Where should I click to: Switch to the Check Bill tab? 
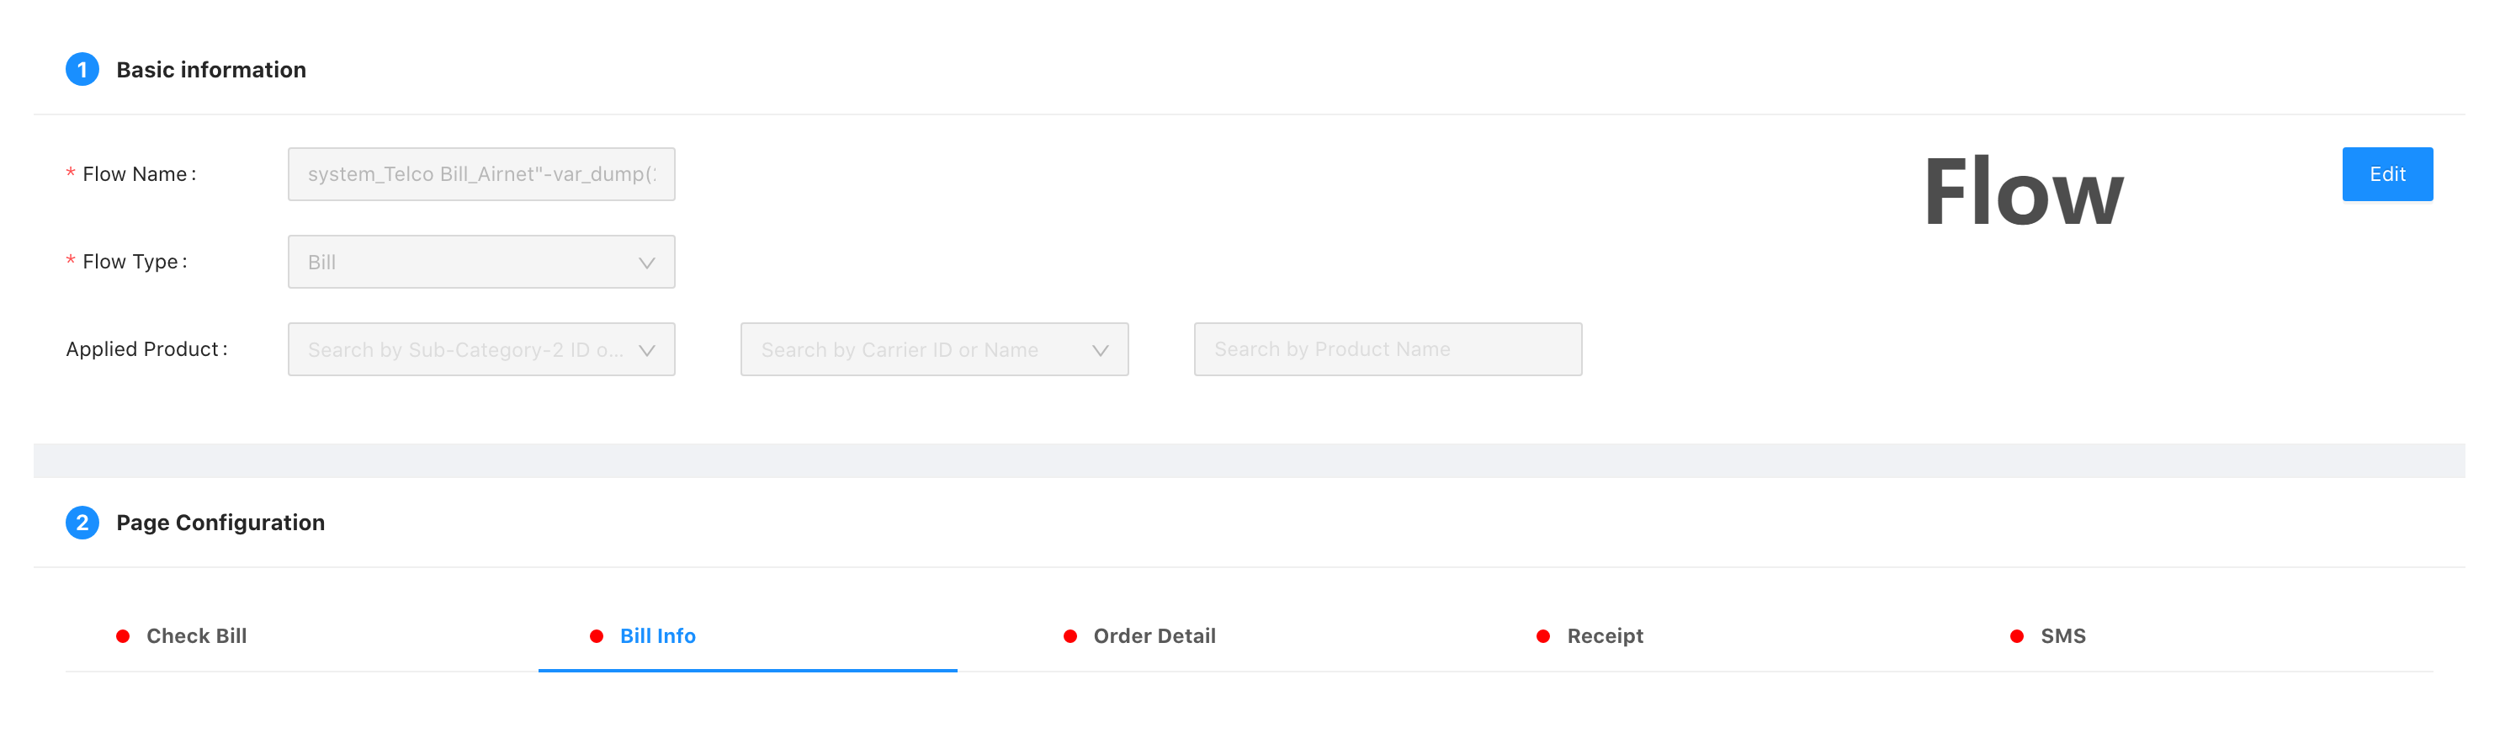point(196,636)
